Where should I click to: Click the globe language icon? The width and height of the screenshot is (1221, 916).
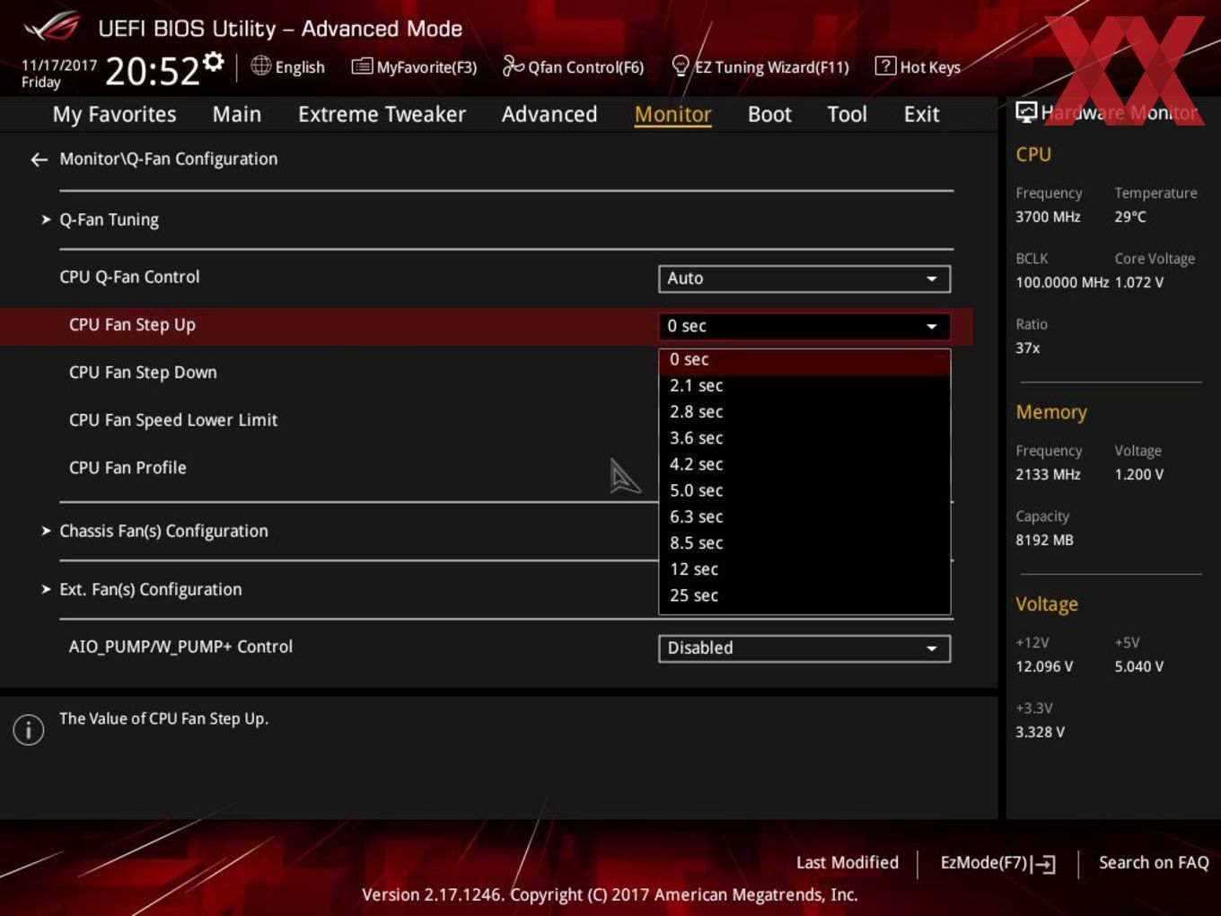point(260,66)
